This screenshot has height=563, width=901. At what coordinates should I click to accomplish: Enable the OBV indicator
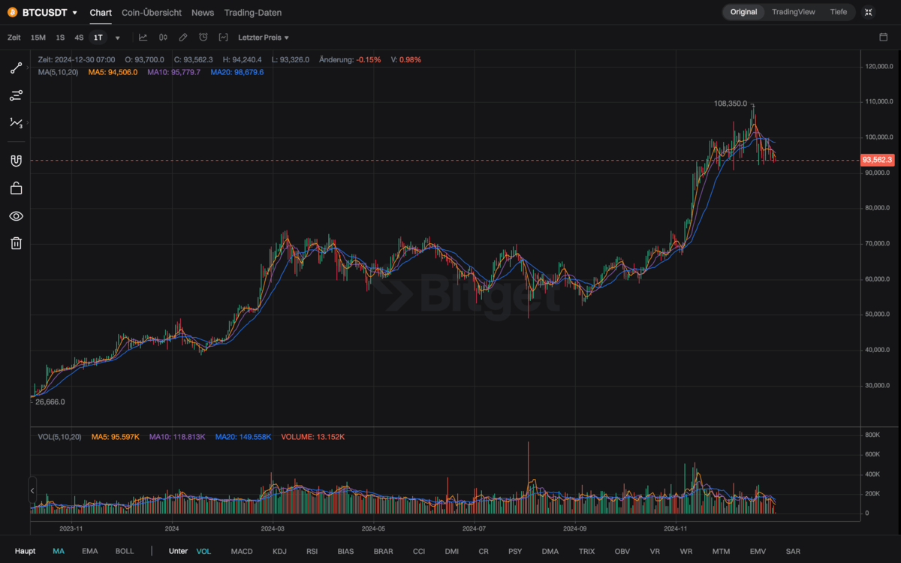coord(622,551)
